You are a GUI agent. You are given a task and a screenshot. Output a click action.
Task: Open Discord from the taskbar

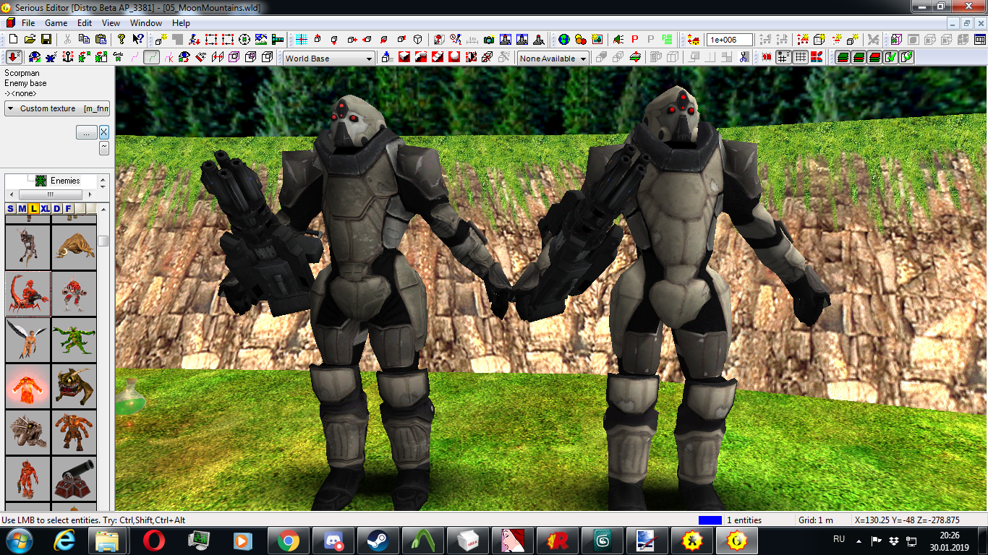tap(333, 541)
